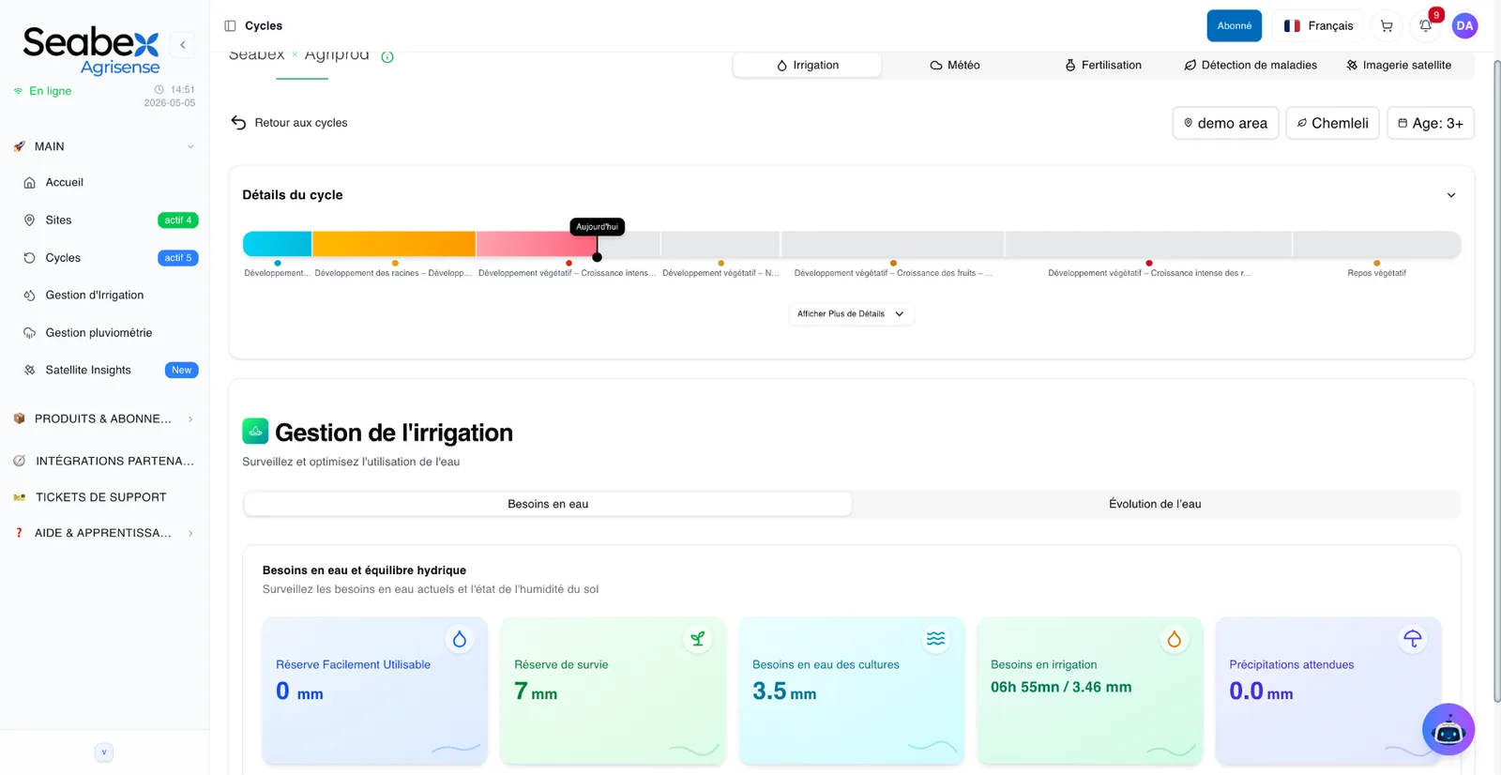Click the plant icon on Réserve de survie card

(698, 639)
